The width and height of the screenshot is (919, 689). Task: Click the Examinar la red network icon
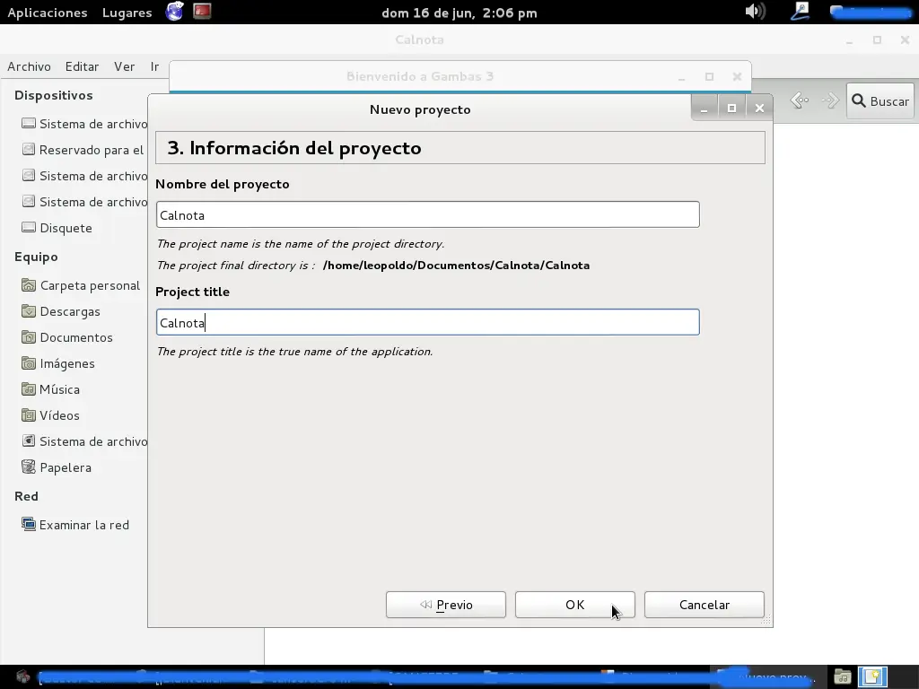click(28, 524)
